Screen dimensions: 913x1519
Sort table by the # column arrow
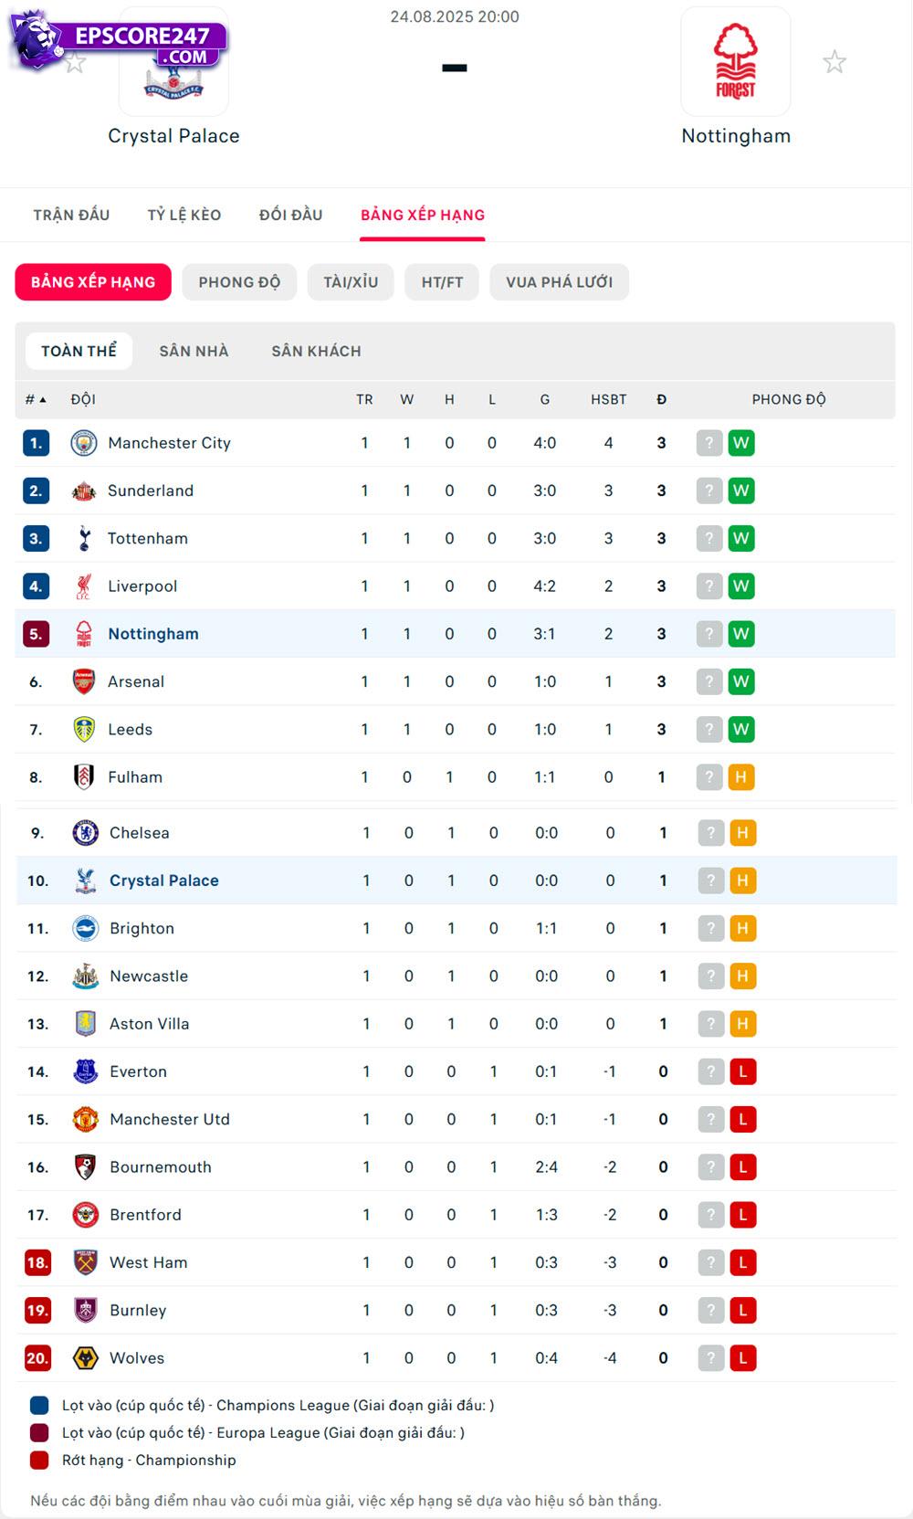pos(42,400)
